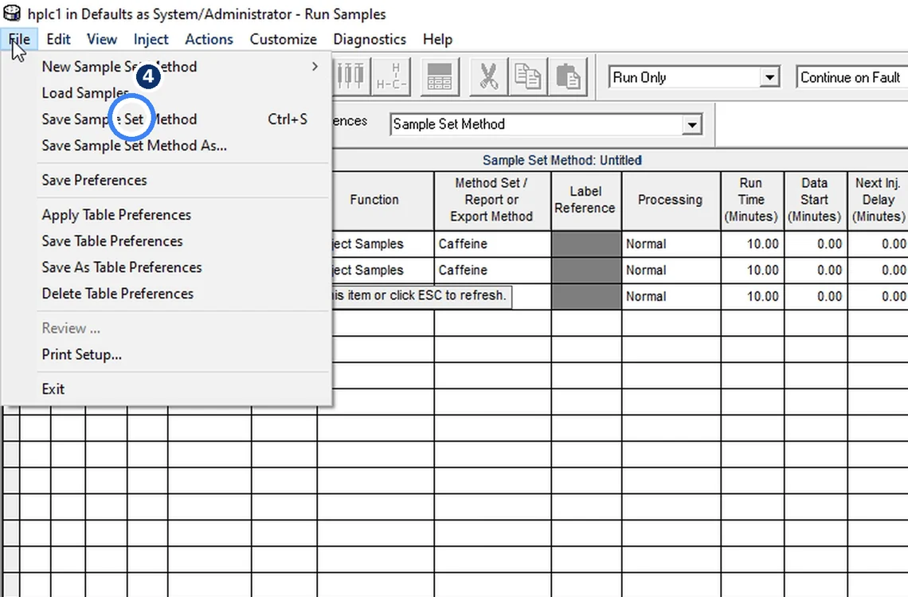Click the H-C chemical structure toolbar icon

[391, 76]
